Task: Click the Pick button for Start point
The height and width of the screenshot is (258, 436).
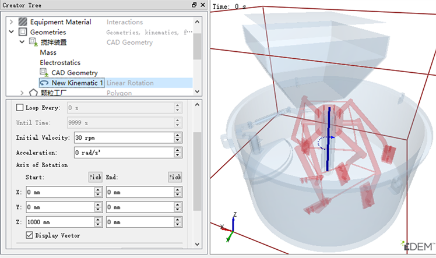Action: click(94, 177)
